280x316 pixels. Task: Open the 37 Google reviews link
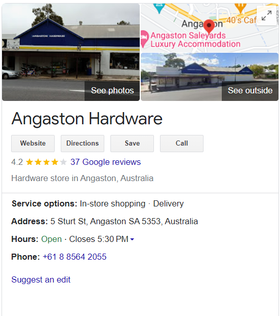[x=105, y=162]
